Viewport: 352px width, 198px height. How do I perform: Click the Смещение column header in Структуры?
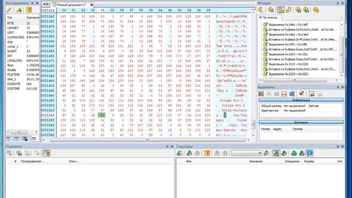(292, 161)
